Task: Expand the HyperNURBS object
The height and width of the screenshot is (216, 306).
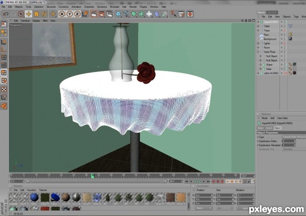Action: click(258, 22)
